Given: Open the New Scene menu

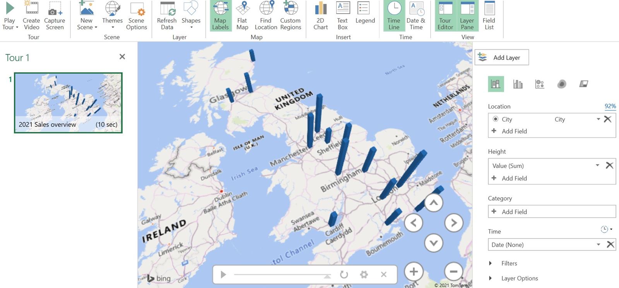Looking at the screenshot, I should point(87,15).
